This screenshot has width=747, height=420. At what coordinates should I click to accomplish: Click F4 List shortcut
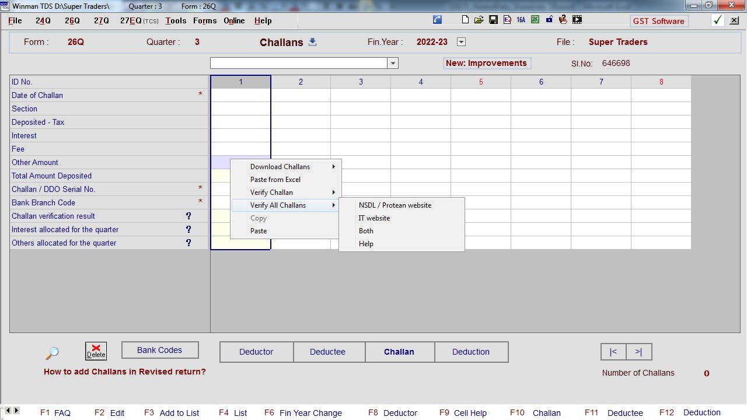tap(233, 412)
